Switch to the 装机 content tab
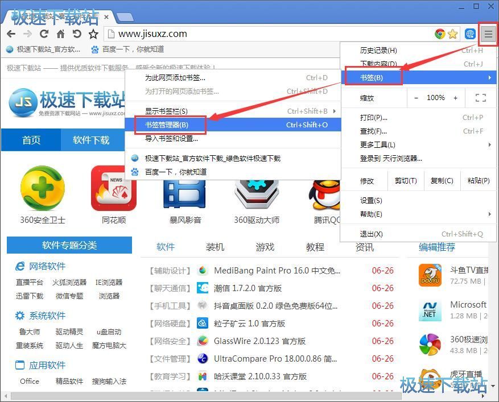Screen dimensions: 499x402 pyautogui.click(x=215, y=247)
